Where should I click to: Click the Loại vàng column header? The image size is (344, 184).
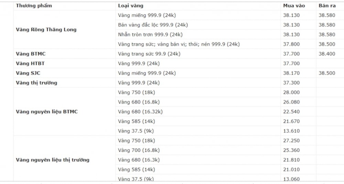coord(130,6)
